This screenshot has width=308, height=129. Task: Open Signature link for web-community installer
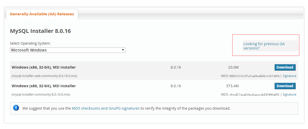pos(289,76)
